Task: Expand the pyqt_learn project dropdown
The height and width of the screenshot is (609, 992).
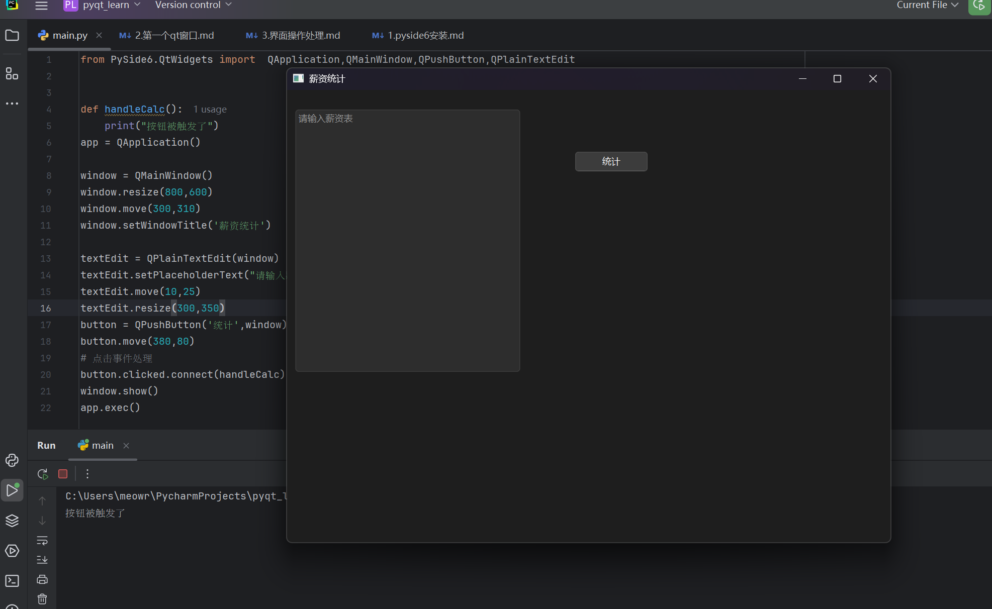Action: (x=106, y=5)
